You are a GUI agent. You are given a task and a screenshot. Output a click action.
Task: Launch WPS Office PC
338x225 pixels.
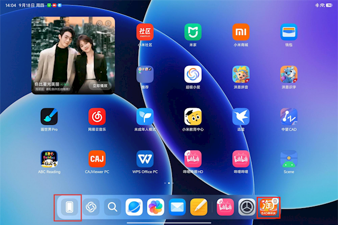[x=145, y=159]
